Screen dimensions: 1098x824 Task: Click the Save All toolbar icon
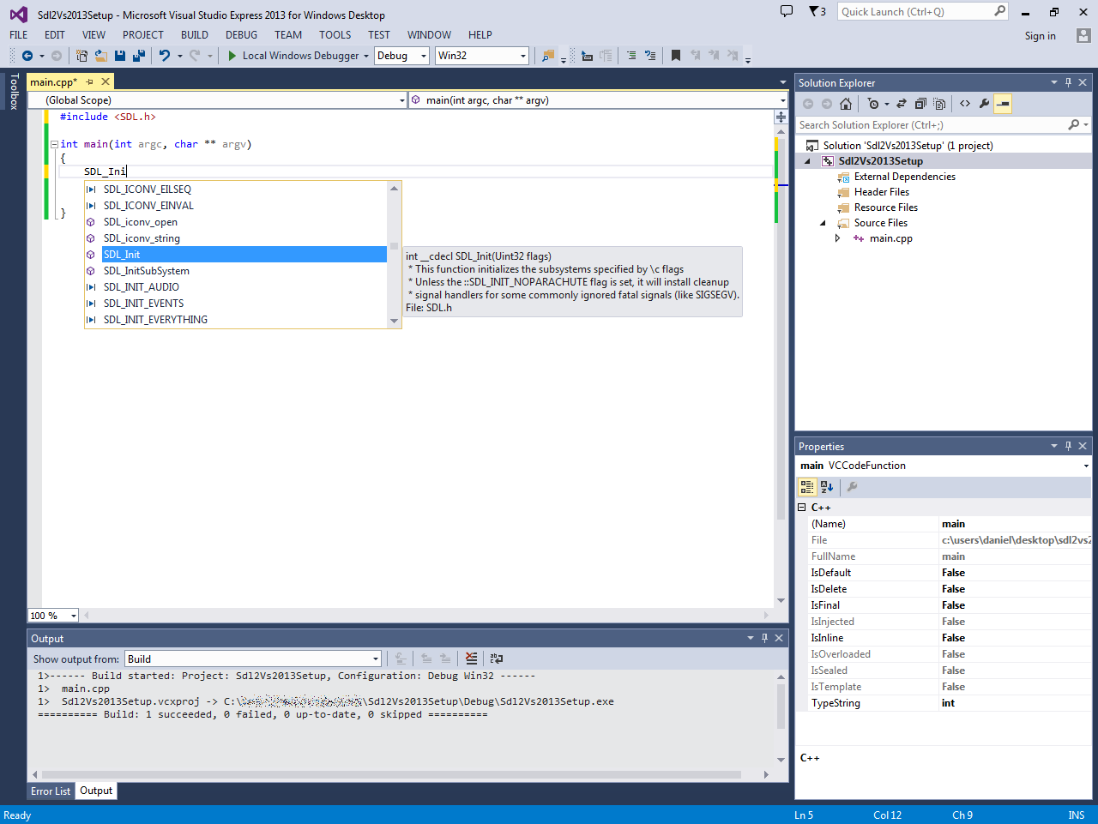click(137, 55)
